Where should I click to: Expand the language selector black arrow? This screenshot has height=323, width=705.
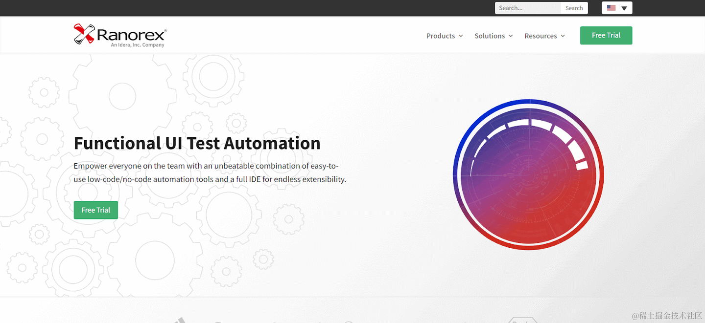click(624, 8)
